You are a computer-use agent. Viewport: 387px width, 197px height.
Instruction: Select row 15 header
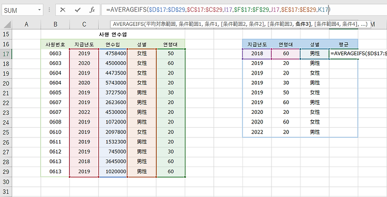[x=6, y=34]
